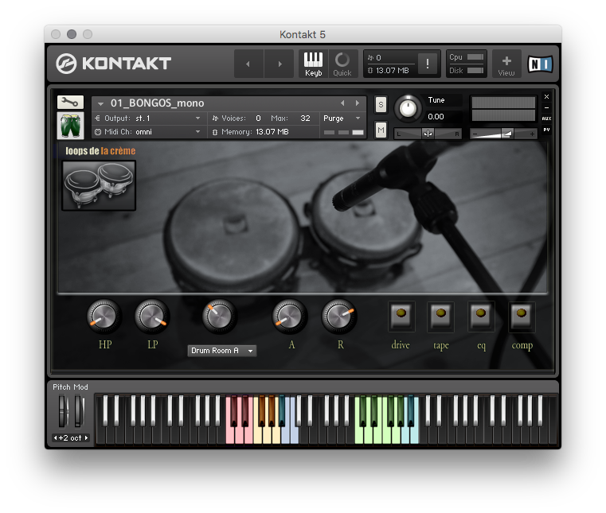Click the Mod wheel
The height and width of the screenshot is (513, 606).
click(x=79, y=411)
